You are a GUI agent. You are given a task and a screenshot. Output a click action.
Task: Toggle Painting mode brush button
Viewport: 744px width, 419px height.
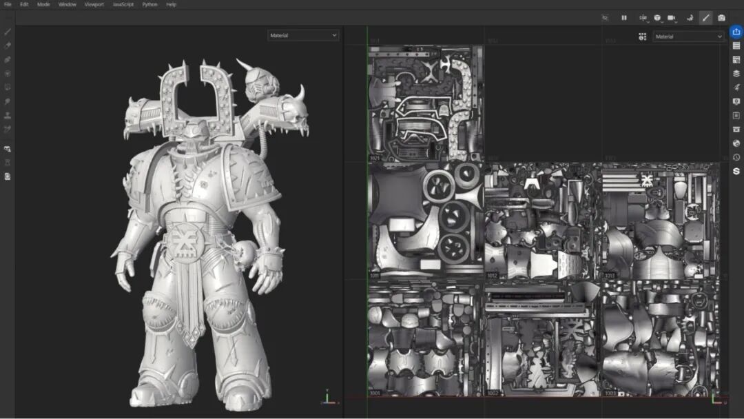[705, 17]
